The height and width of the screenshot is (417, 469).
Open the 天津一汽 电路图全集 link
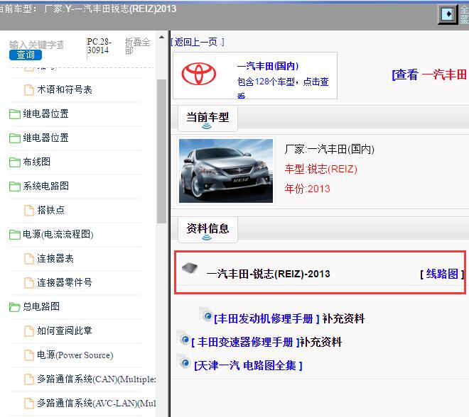(x=248, y=366)
